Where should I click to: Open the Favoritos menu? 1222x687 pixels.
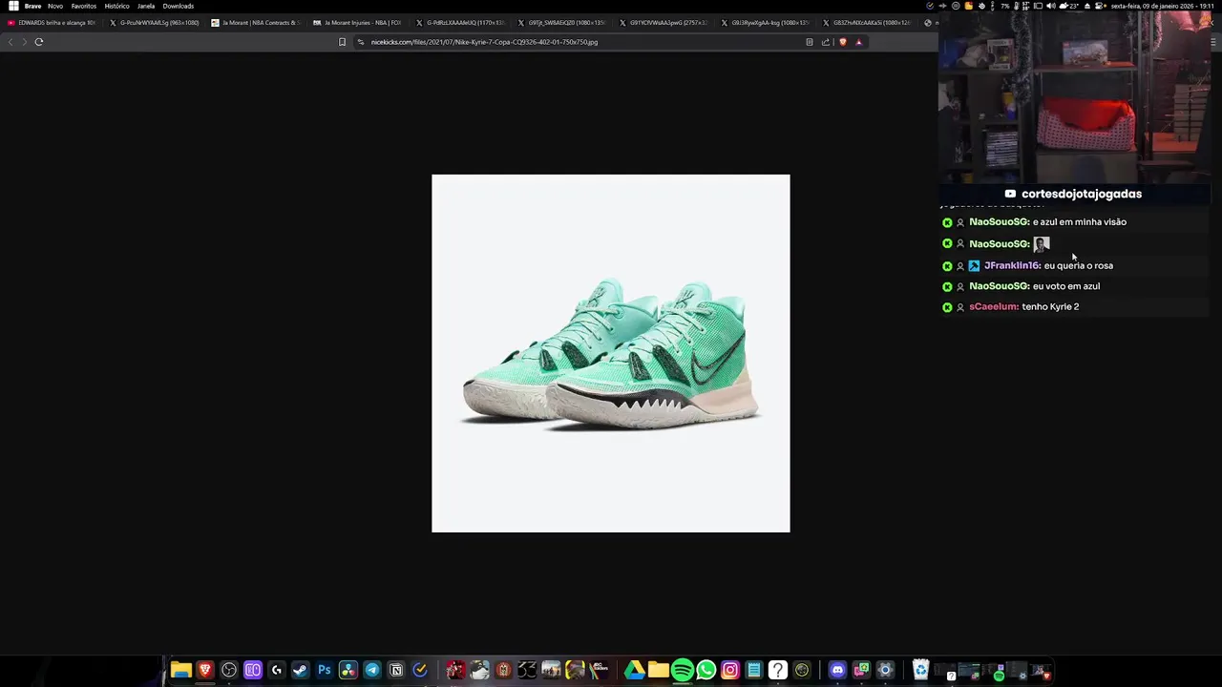click(x=84, y=6)
